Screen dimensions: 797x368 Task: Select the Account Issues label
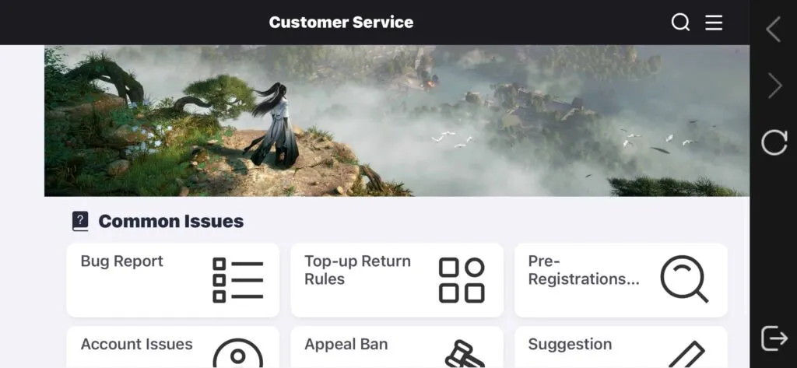pyautogui.click(x=137, y=344)
